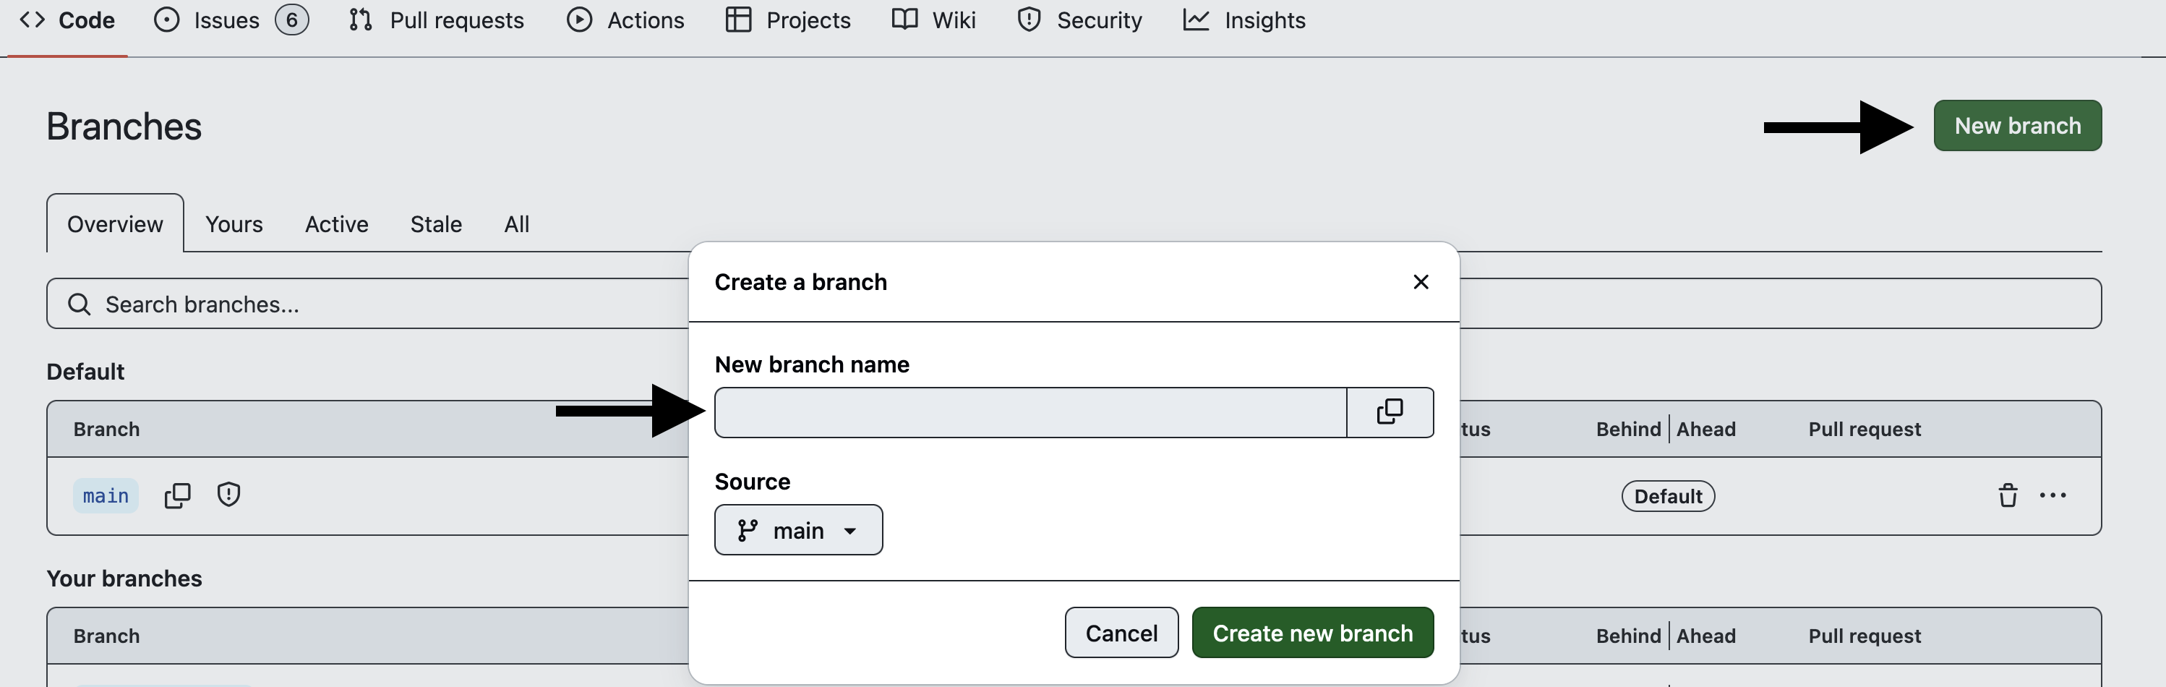Cancel the branch creation dialog
This screenshot has width=2166, height=687.
1121,632
